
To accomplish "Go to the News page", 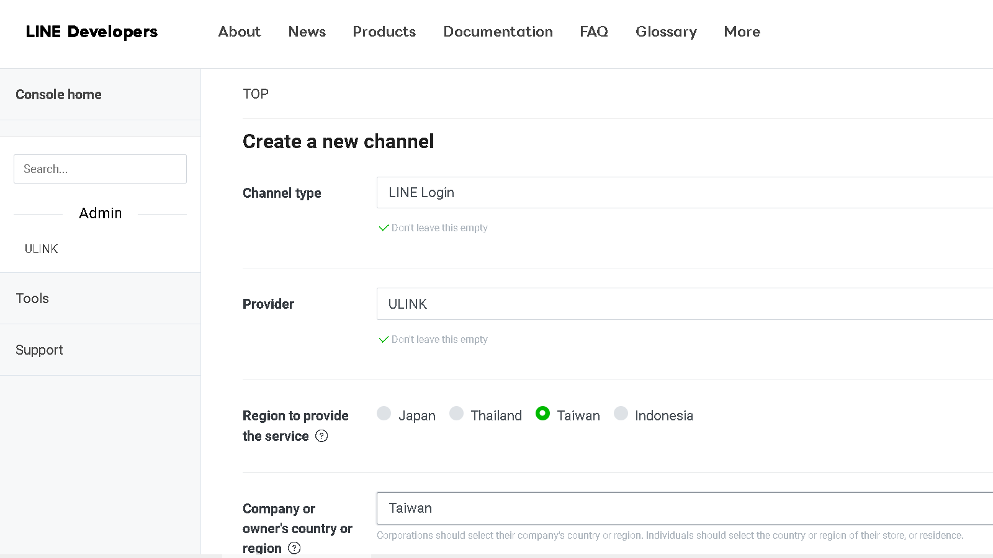I will (x=307, y=32).
